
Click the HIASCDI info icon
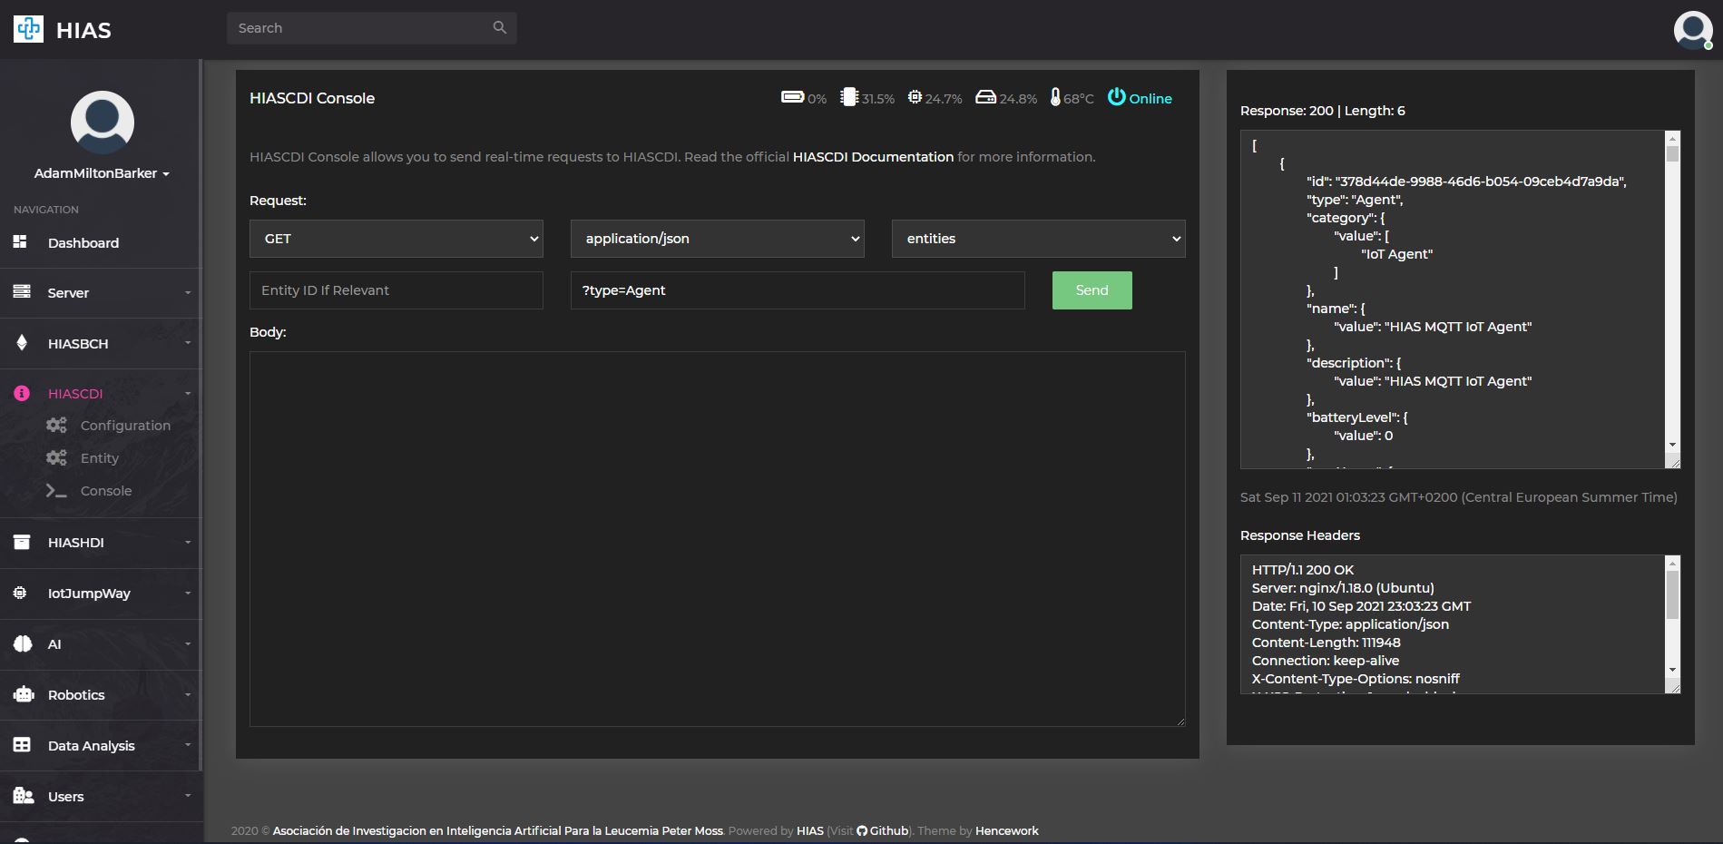point(22,393)
